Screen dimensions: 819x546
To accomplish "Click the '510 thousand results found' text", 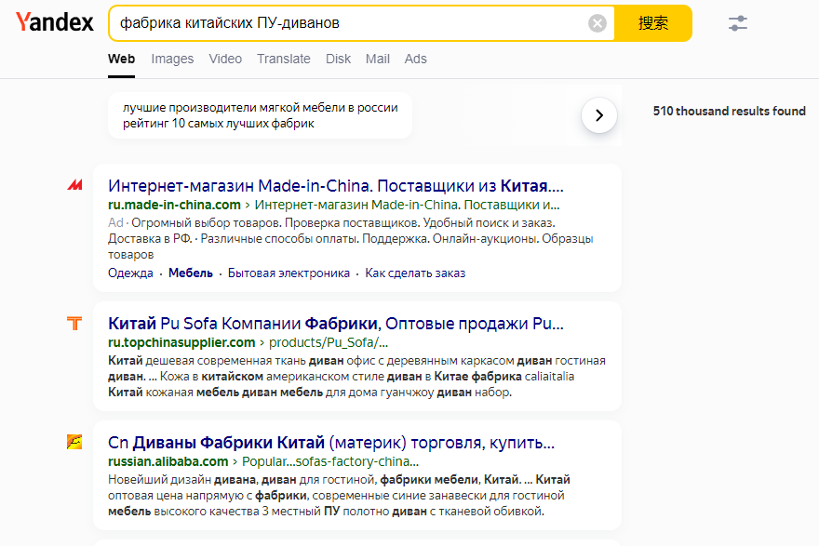I will [x=729, y=112].
